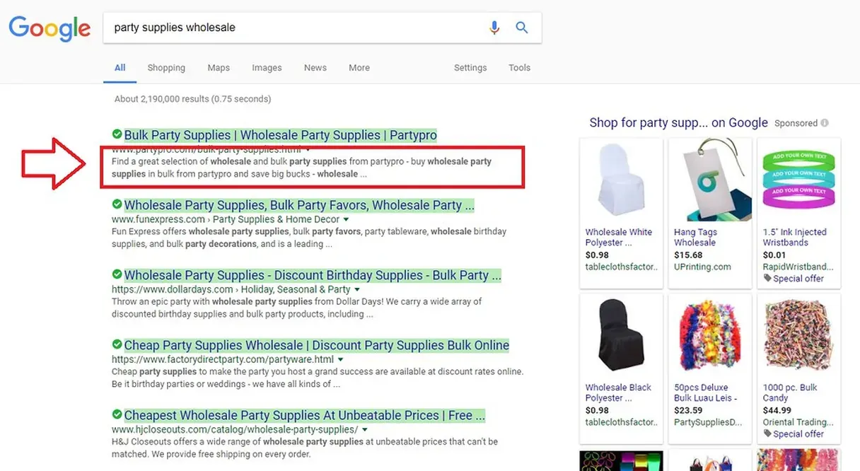Click the Google logo

click(49, 28)
